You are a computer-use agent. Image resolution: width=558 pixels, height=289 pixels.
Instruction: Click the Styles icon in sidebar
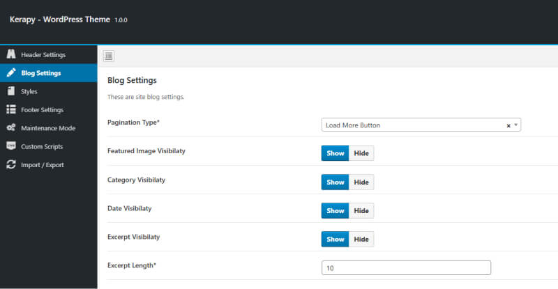11,91
